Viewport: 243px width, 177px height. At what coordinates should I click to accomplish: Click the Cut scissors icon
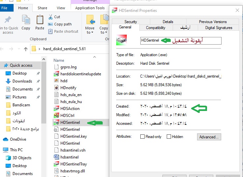click(51, 17)
